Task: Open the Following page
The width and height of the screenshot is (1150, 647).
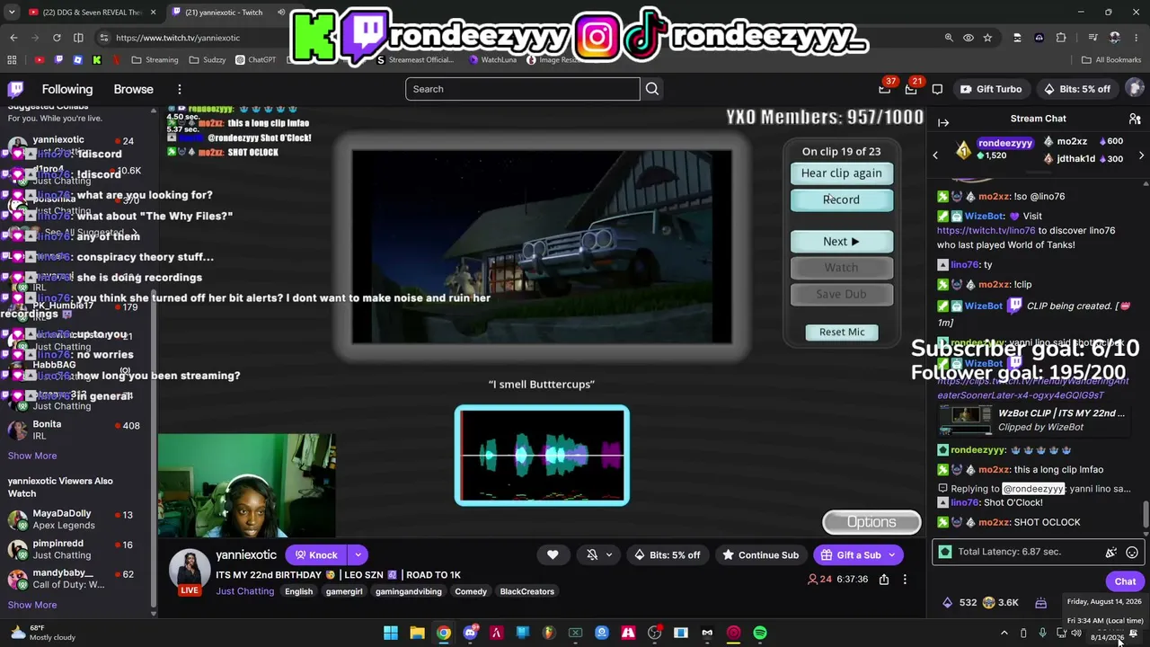Action: coord(67,89)
